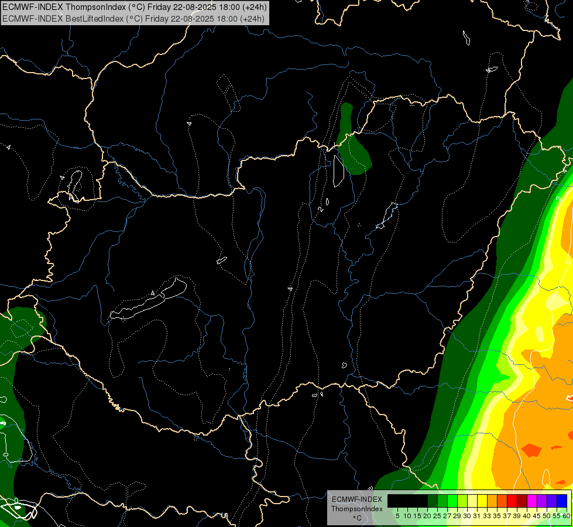Choose the orange 33–35 legend swatch
Viewport: 573px width, 527px height.
point(492,501)
